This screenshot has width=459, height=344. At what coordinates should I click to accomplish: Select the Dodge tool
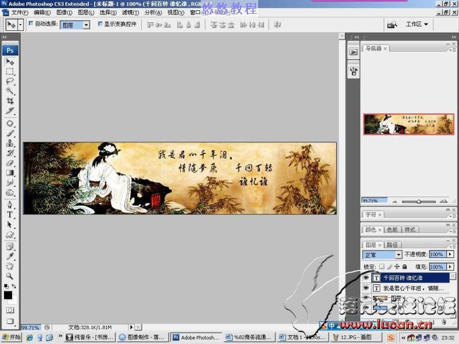[10, 193]
